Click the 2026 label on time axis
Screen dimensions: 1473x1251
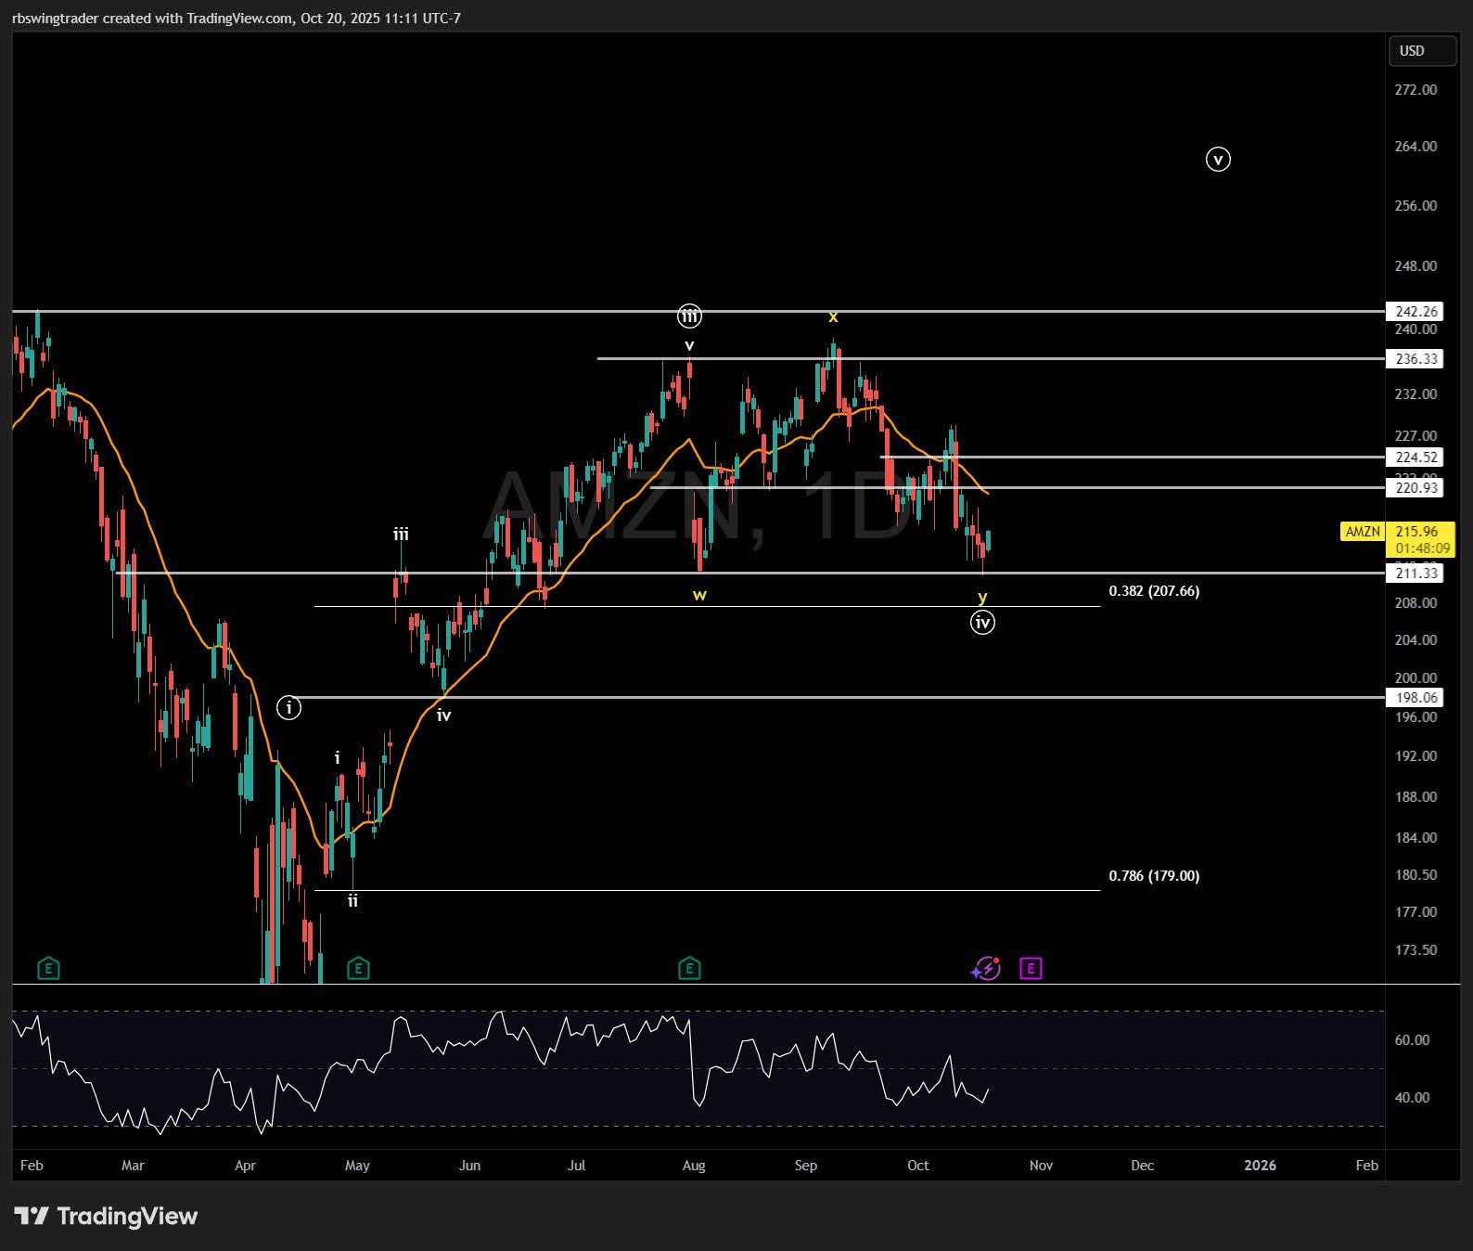tap(1260, 1166)
